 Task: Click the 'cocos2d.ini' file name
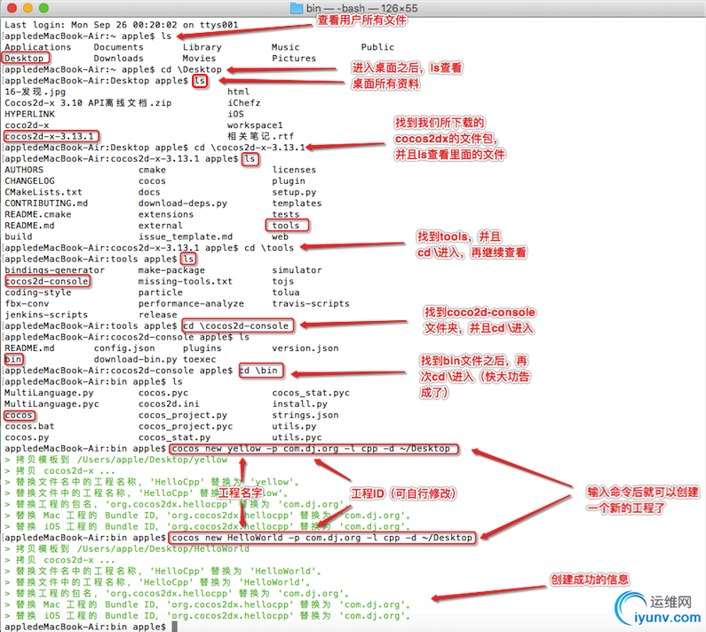169,404
